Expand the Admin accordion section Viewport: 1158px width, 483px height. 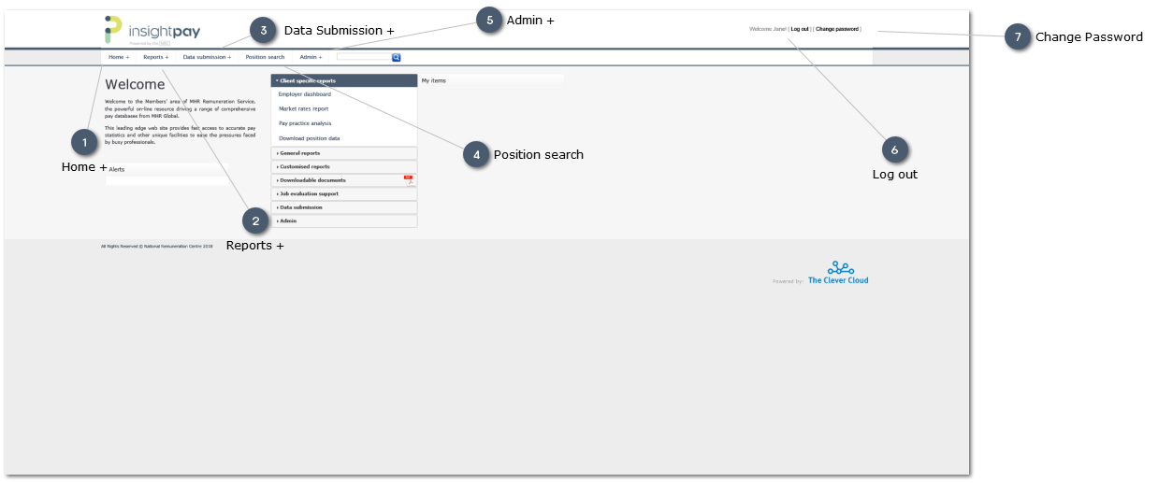(288, 220)
